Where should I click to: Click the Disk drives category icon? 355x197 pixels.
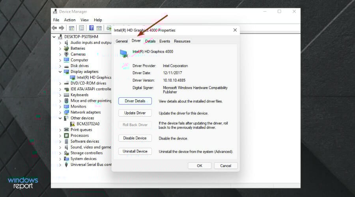point(66,66)
